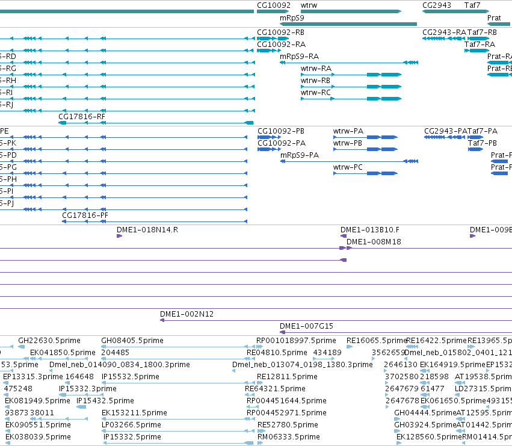This screenshot has height=446, width=512.
Task: Click the Taf7-RA transcript label
Action: pos(480,45)
